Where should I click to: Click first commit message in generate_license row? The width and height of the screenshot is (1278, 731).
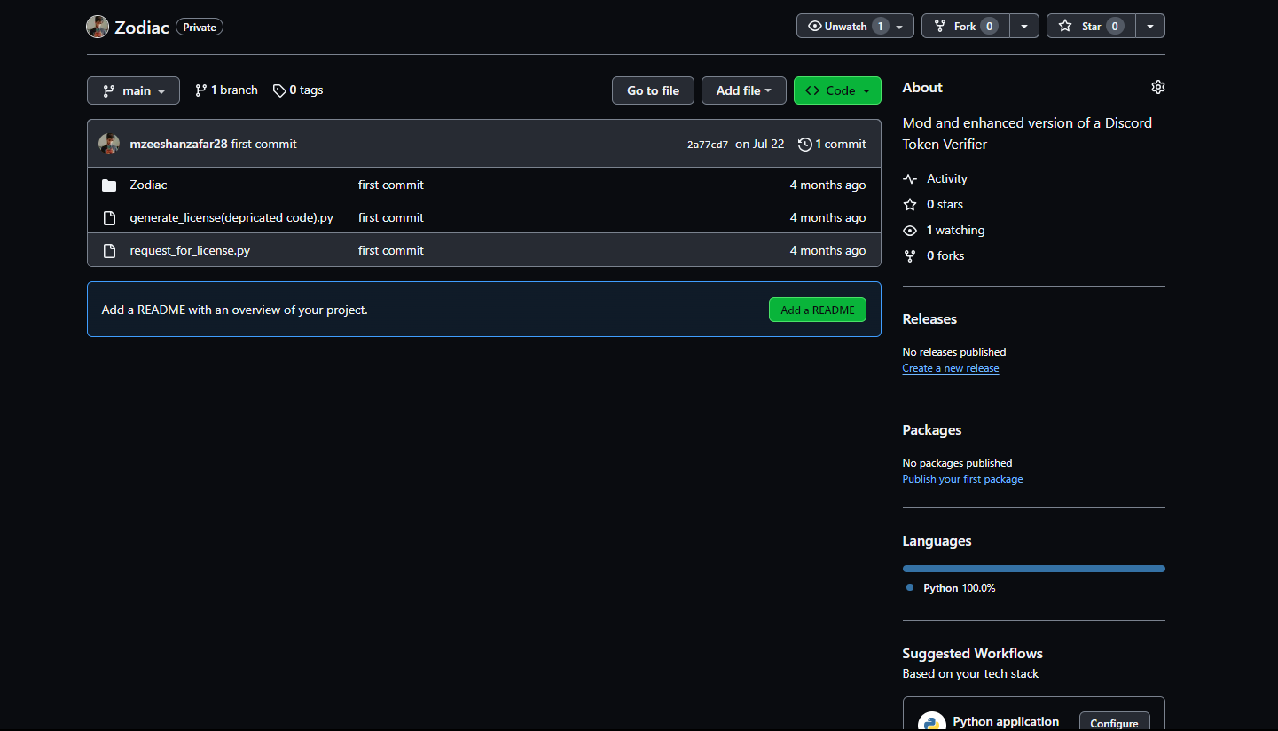coord(391,217)
